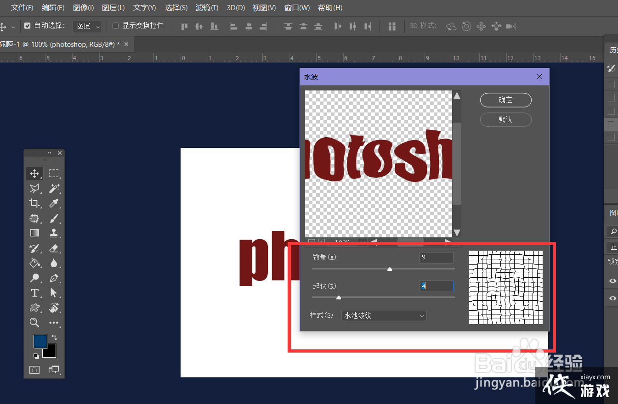The width and height of the screenshot is (618, 404).
Task: Select the Rotate View hand tool
Action: (54, 308)
